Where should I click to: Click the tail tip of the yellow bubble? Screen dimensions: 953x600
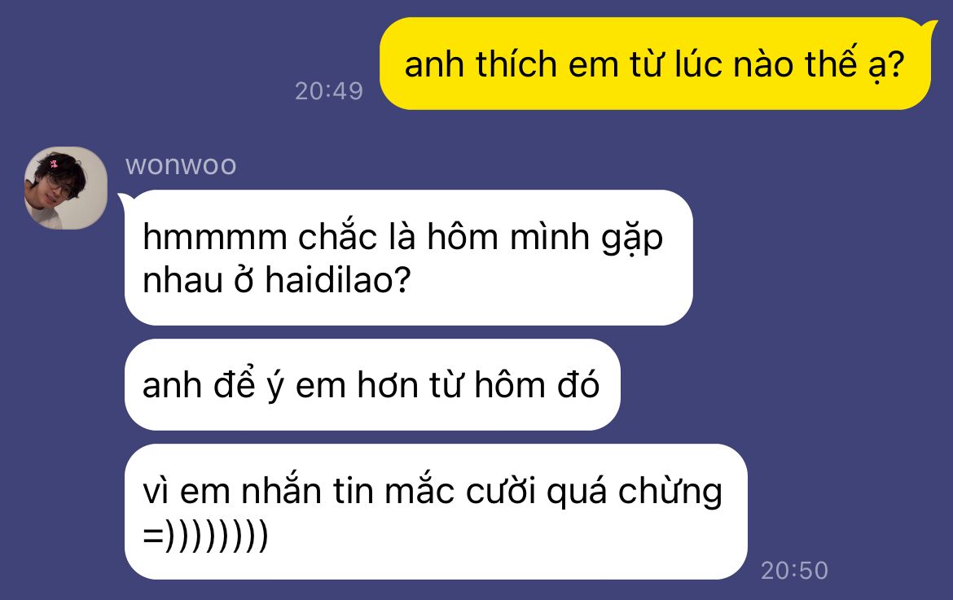coord(933,24)
